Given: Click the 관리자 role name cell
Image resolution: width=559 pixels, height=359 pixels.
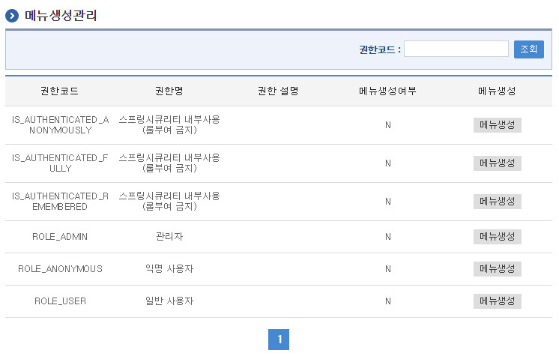Looking at the screenshot, I should 169,237.
